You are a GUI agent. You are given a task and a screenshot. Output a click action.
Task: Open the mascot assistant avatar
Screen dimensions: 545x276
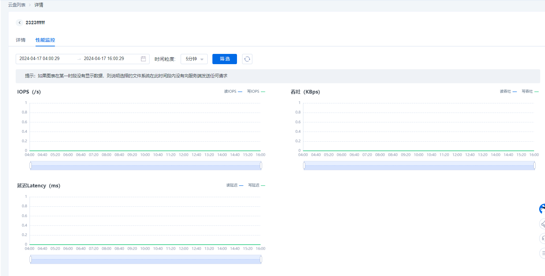click(x=542, y=209)
